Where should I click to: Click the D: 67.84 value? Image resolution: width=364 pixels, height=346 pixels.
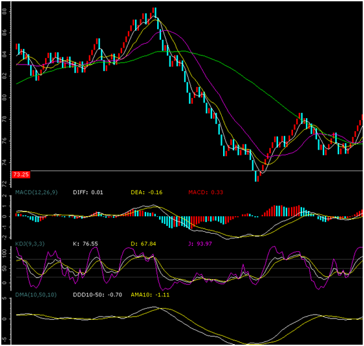144,244
